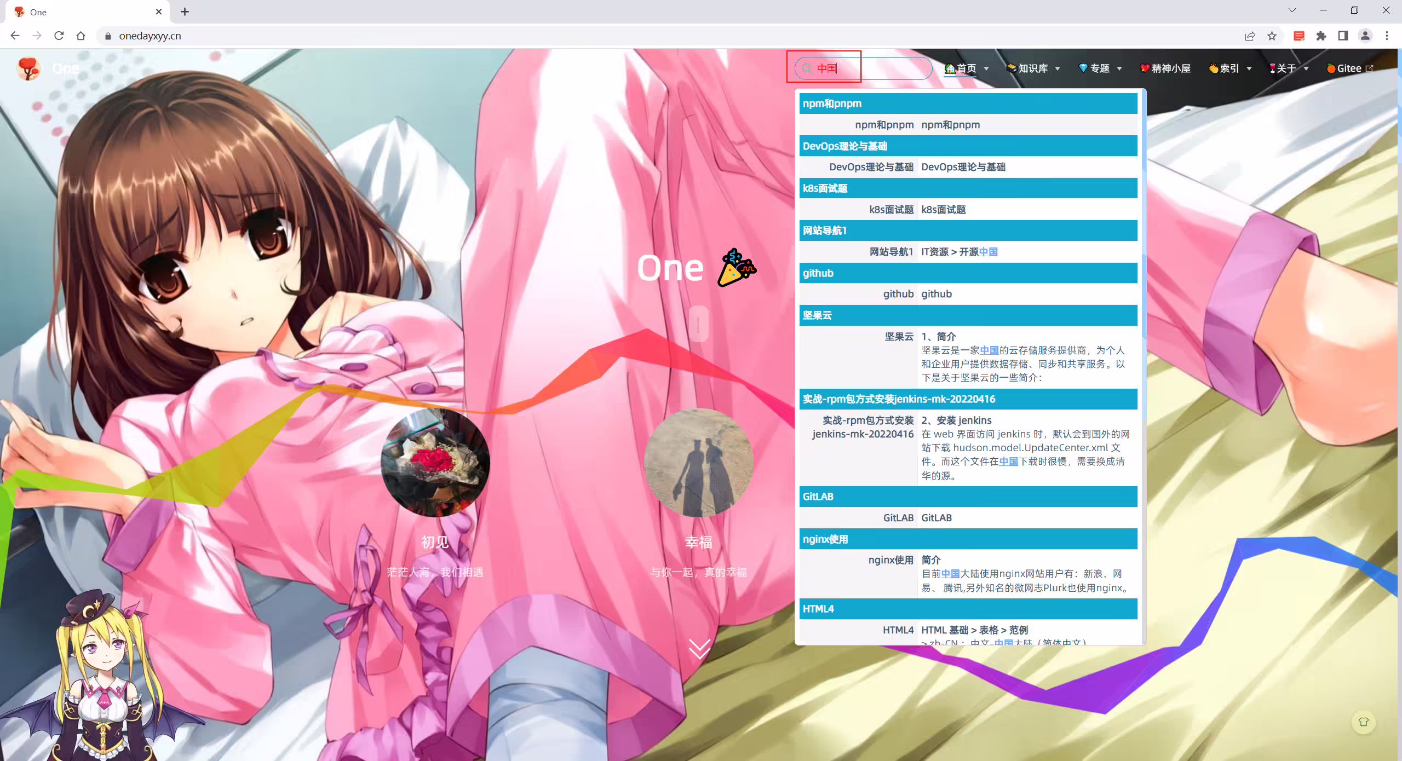
Task: Open the 关于 nav menu
Action: pyautogui.click(x=1289, y=68)
